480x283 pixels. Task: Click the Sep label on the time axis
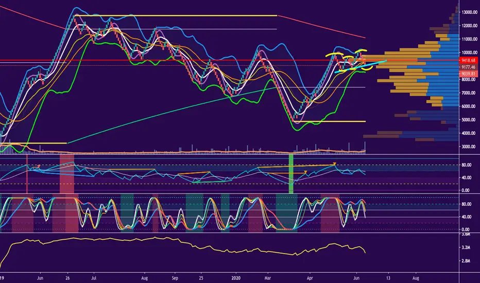pos(175,278)
